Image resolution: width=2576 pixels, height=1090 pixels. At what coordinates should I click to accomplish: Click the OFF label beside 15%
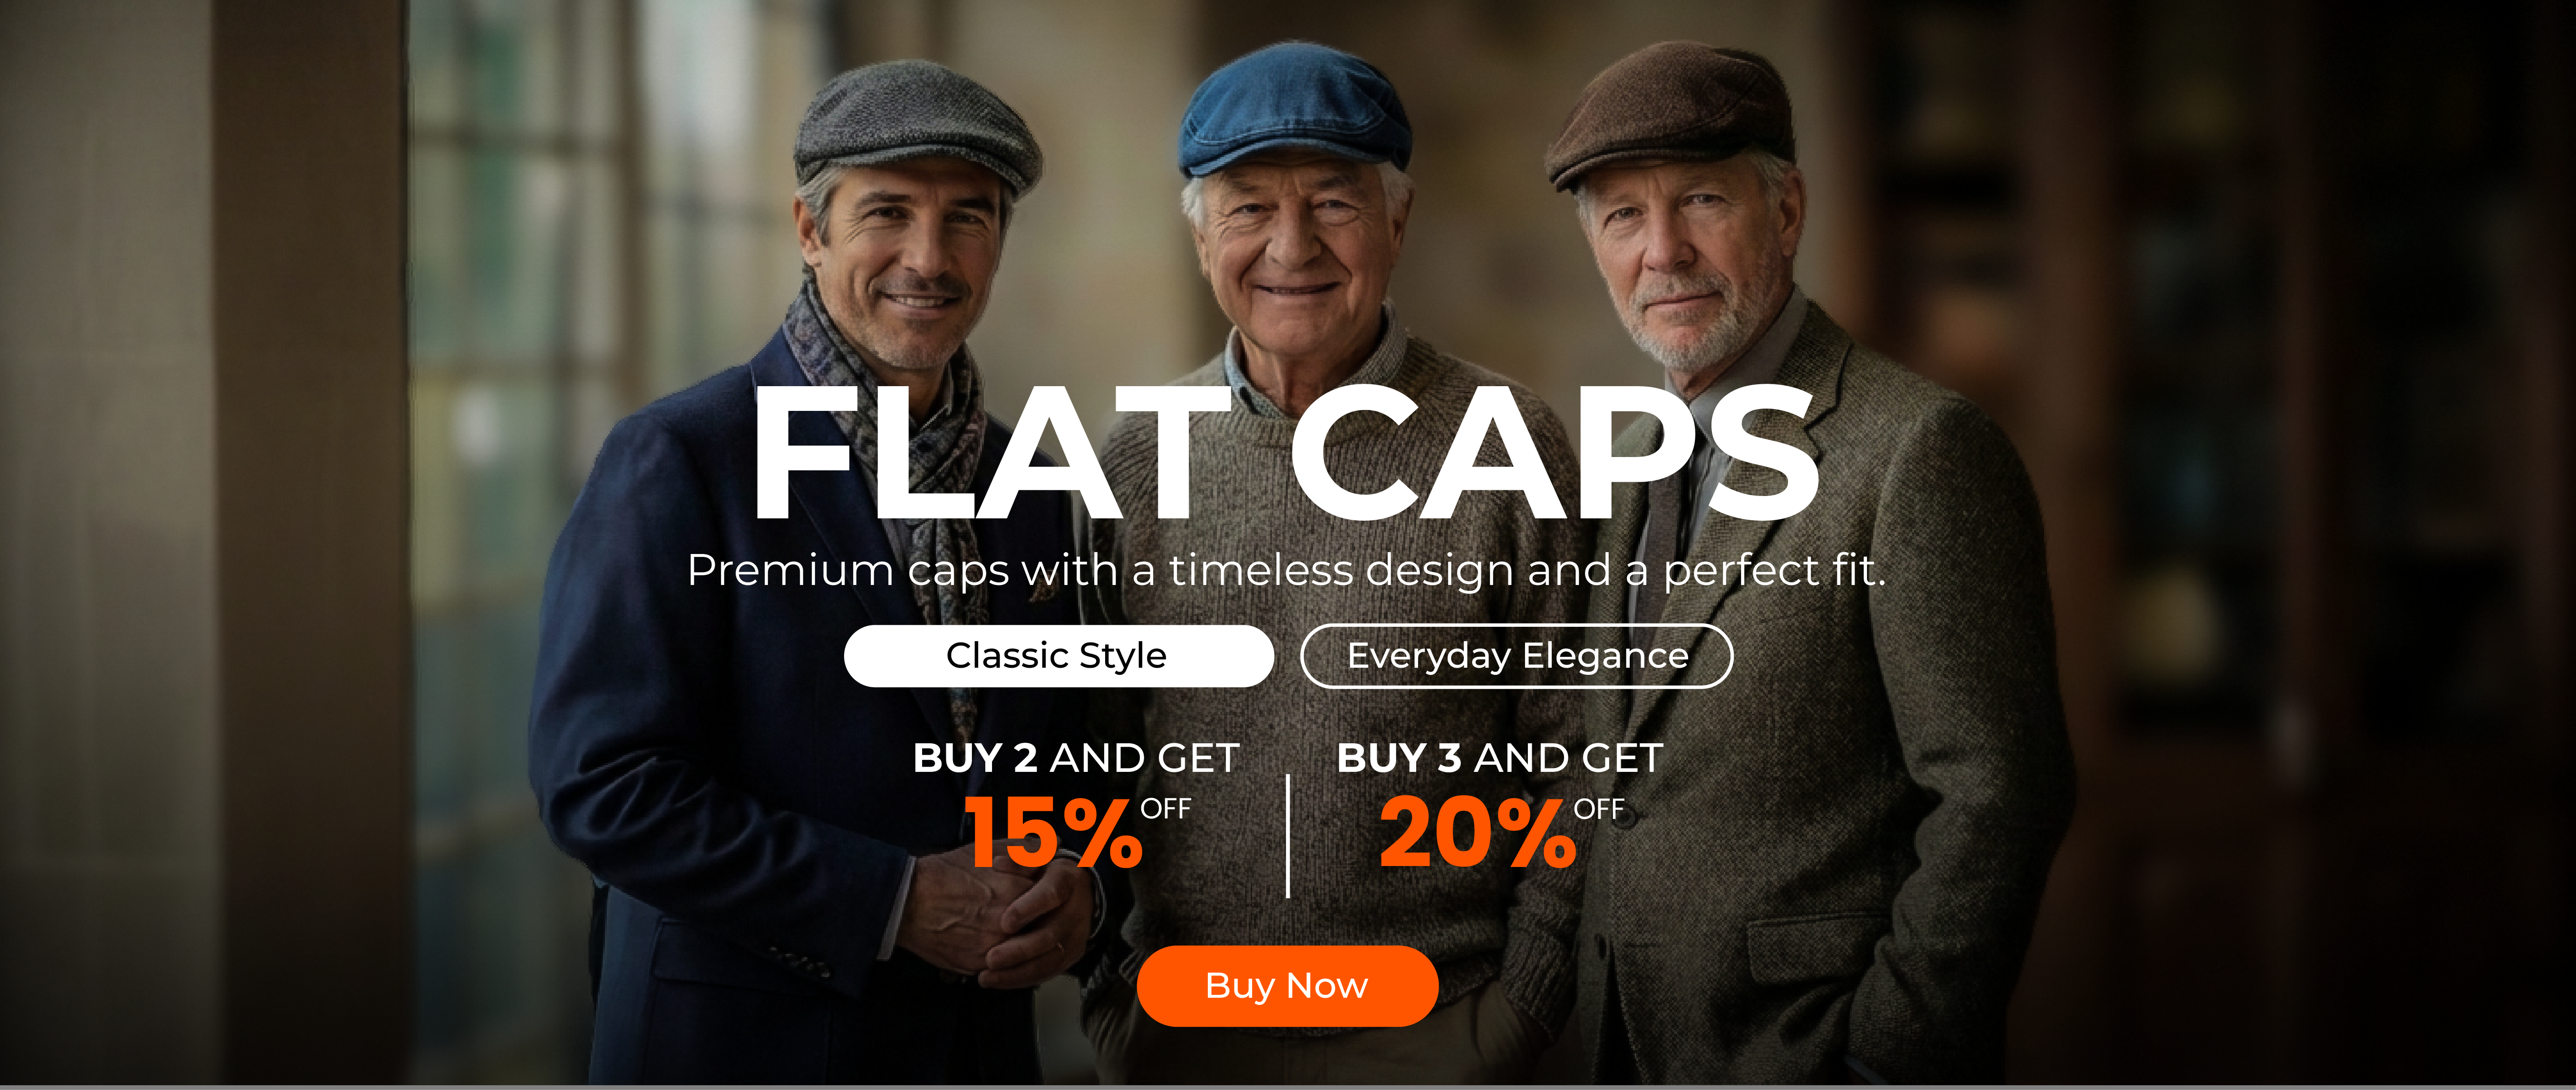pyautogui.click(x=1166, y=809)
